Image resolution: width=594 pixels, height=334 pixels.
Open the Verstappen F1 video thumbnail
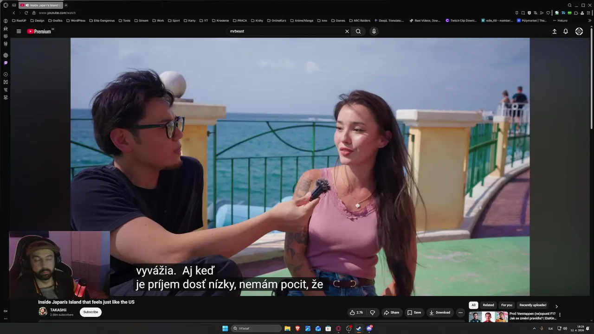[x=488, y=317]
